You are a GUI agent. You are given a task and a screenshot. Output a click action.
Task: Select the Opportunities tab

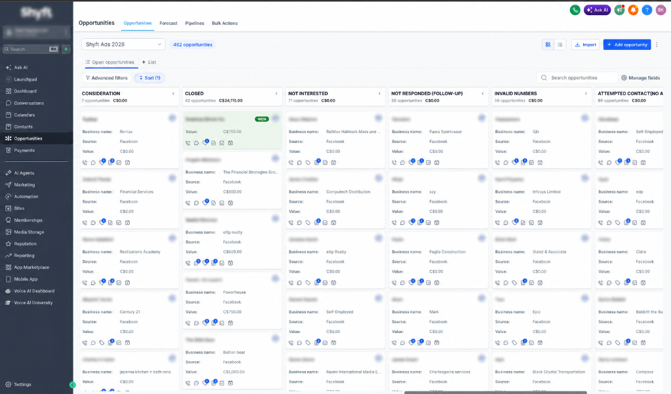[138, 23]
